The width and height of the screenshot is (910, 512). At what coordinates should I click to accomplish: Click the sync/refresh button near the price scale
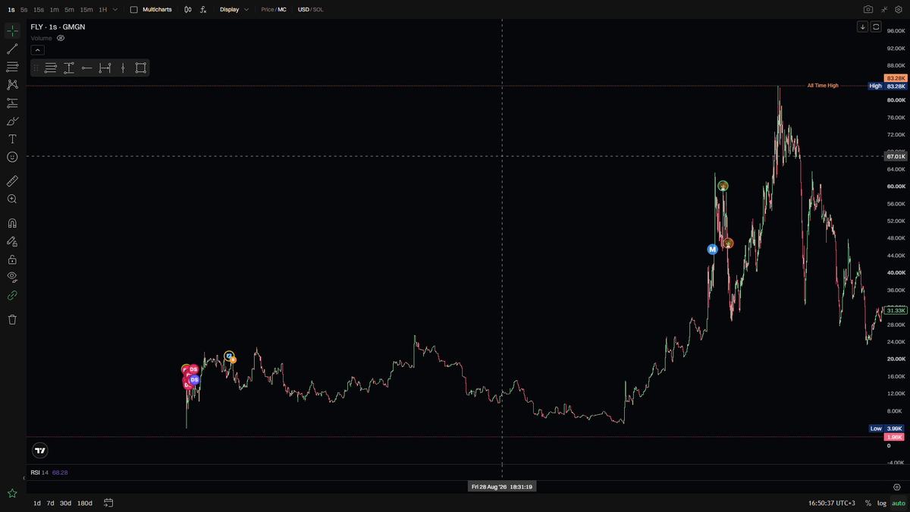coord(876,27)
